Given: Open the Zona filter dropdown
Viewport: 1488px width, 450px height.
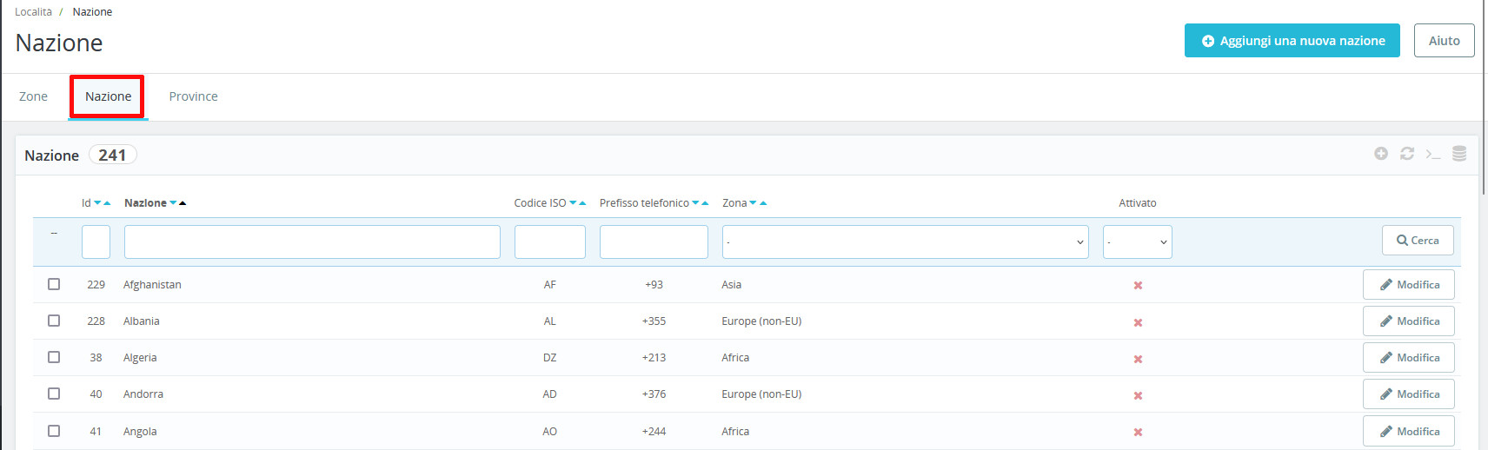Looking at the screenshot, I should coord(905,242).
